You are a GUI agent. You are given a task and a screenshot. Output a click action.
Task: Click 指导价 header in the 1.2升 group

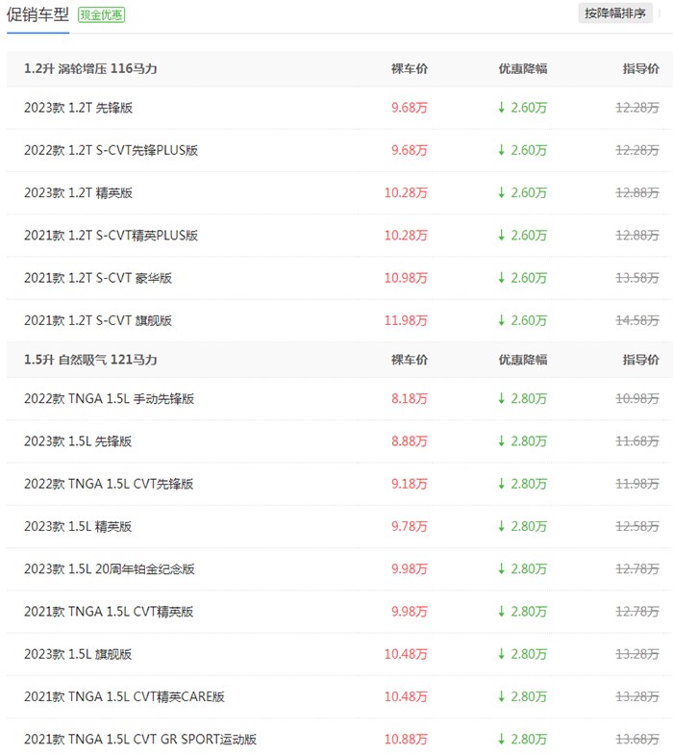pyautogui.click(x=640, y=69)
